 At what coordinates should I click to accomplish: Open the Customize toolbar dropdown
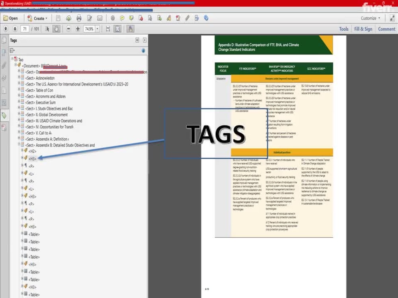(x=370, y=18)
